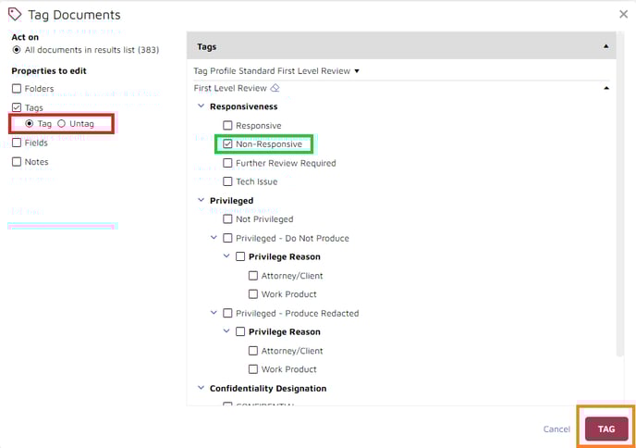Select All documents in results list radio
Viewport: 636px width, 448px height.
pos(17,50)
